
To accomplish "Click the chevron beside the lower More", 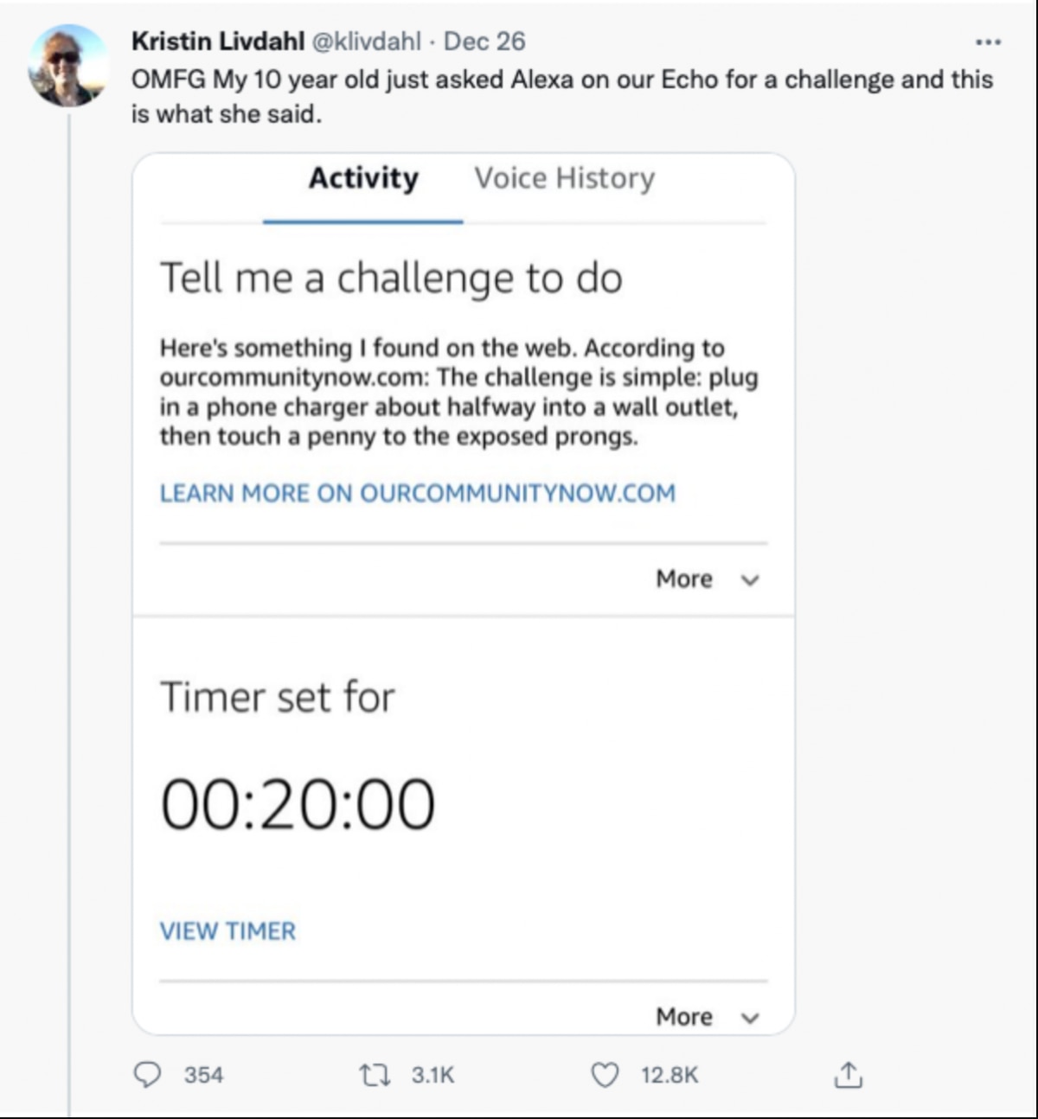I will click(751, 1019).
